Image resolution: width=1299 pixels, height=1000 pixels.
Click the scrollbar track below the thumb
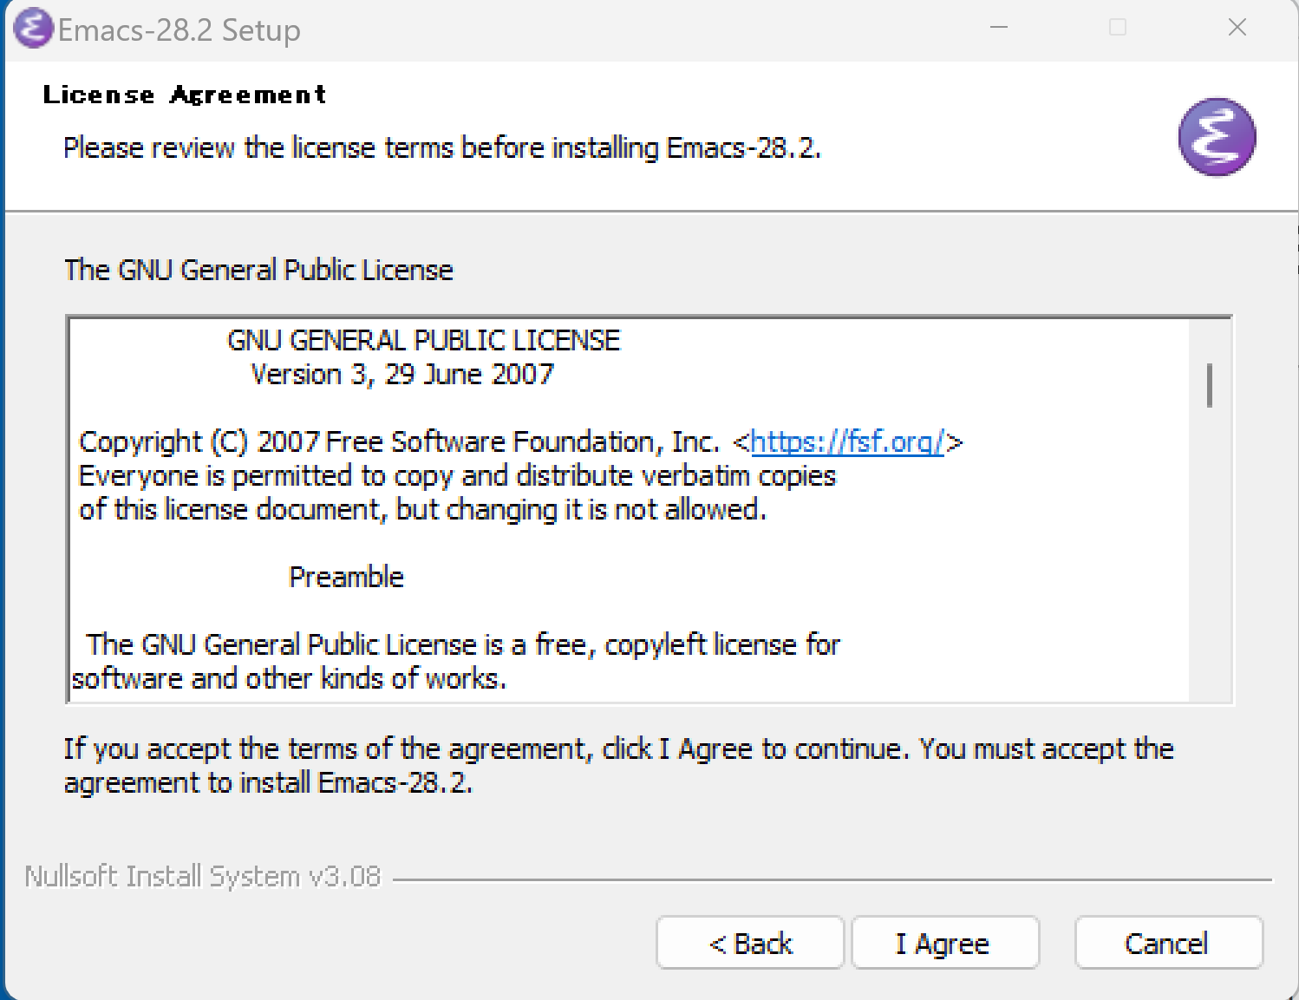pos(1210,555)
